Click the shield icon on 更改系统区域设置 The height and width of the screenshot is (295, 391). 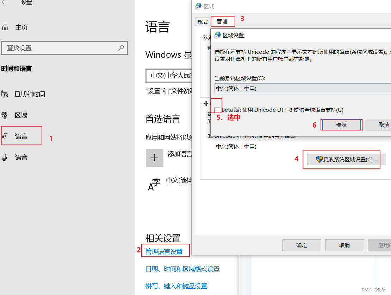tap(320, 159)
